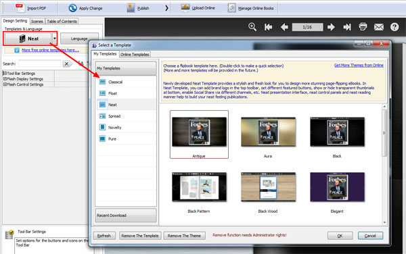Click the Language button
This screenshot has width=406, height=254.
pos(79,39)
